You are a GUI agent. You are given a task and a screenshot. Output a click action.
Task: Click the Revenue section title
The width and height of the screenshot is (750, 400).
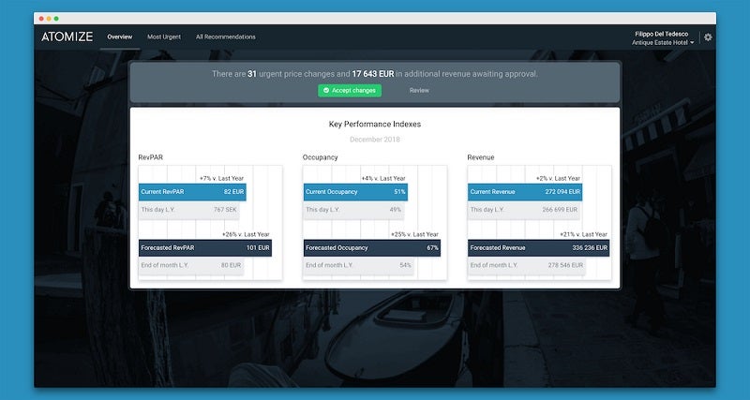pos(481,157)
